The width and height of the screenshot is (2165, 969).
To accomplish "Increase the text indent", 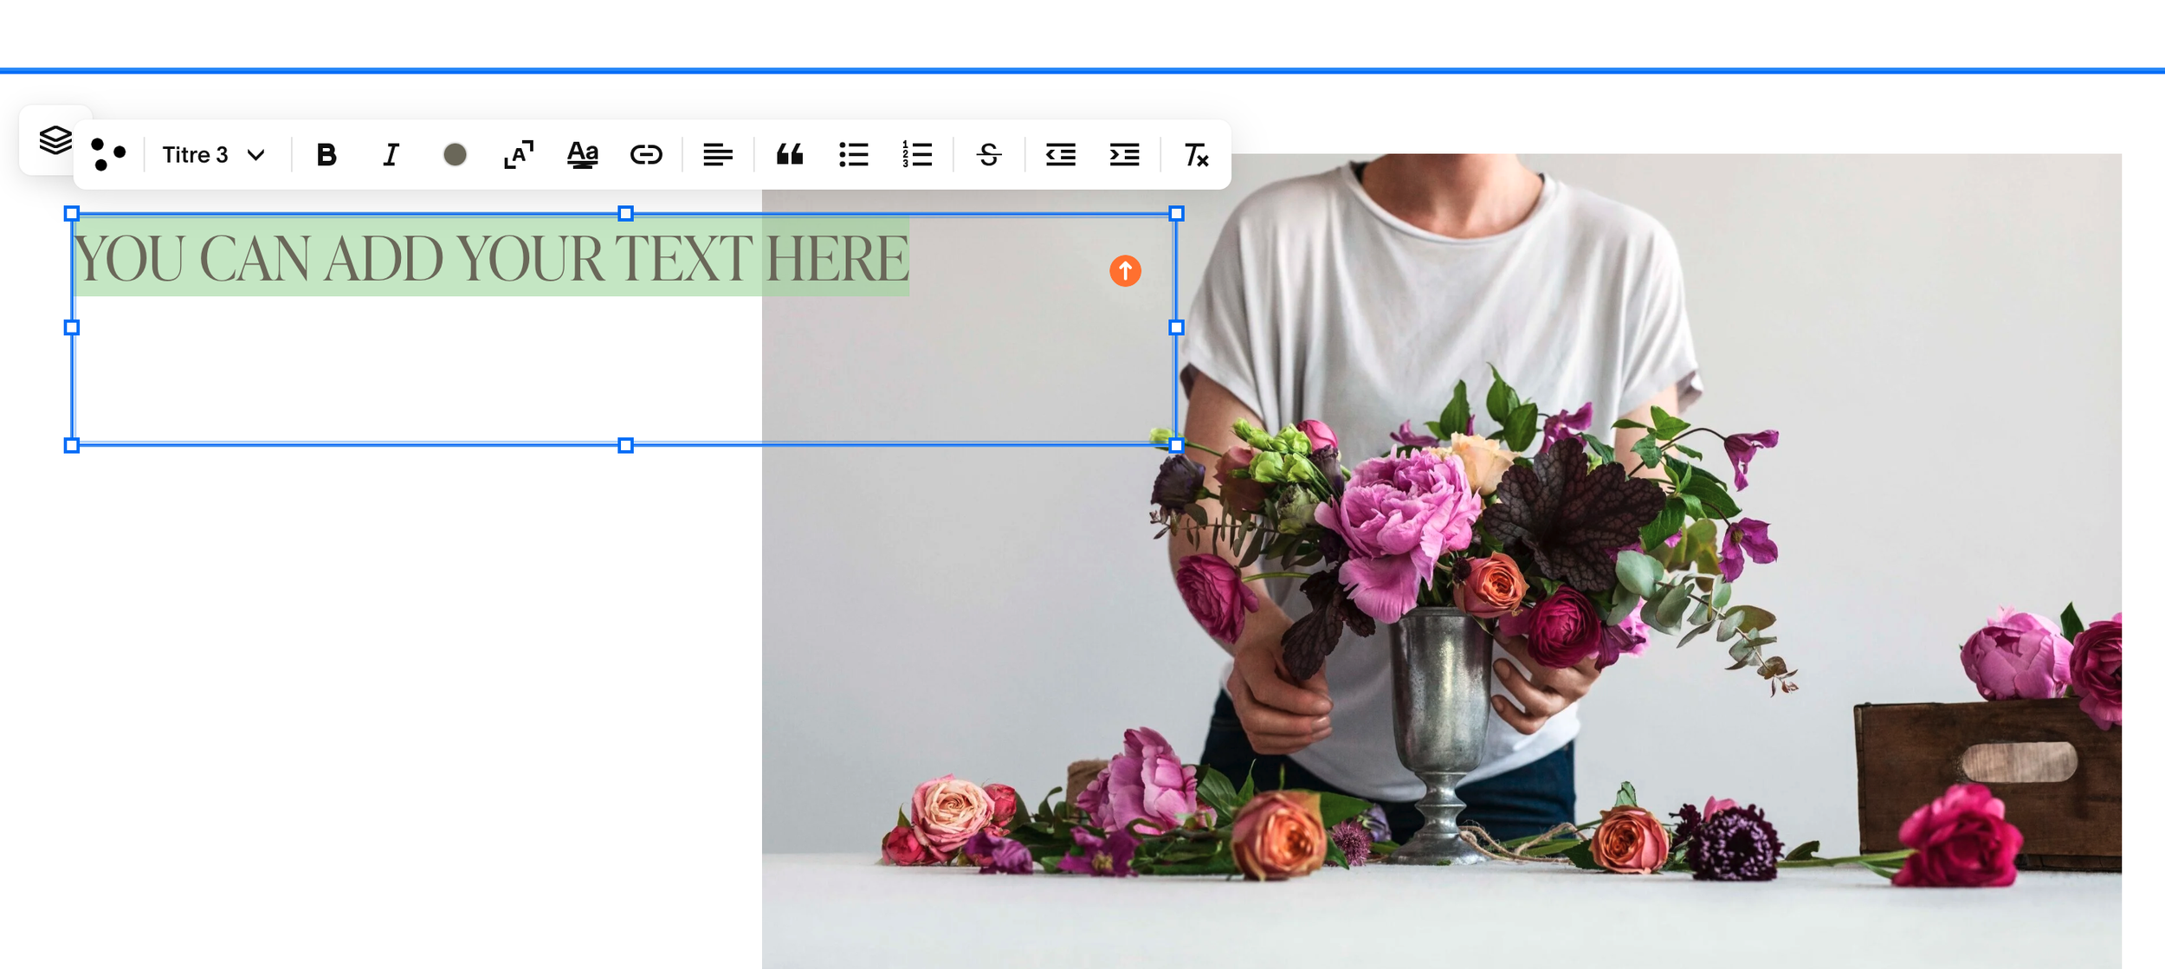I will (x=1125, y=155).
